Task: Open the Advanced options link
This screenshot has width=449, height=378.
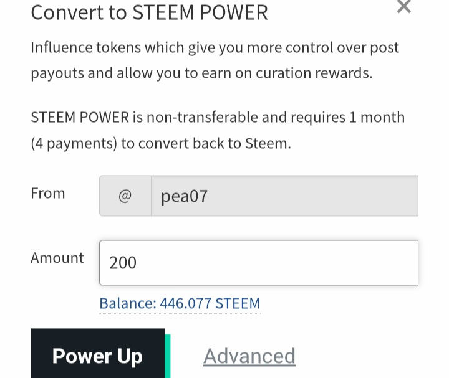Action: click(x=249, y=356)
